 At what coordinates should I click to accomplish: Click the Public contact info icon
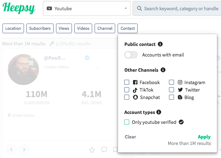coord(160,44)
